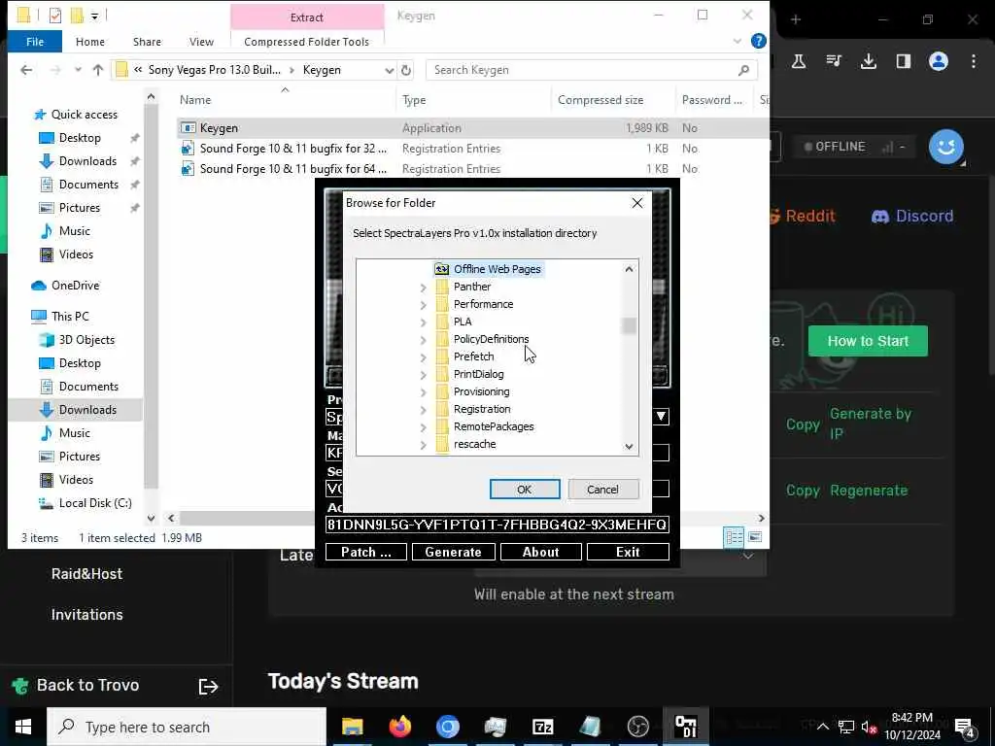Click the search magnifier in Explorer
Image resolution: width=995 pixels, height=746 pixels.
pyautogui.click(x=743, y=70)
